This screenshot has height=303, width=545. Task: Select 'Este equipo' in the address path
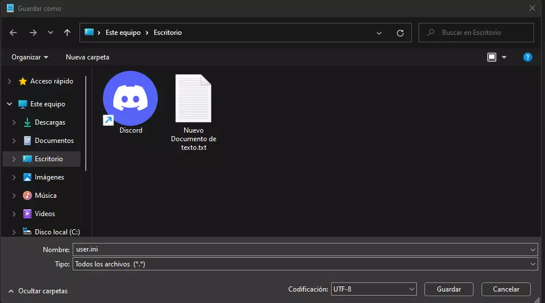tap(123, 33)
